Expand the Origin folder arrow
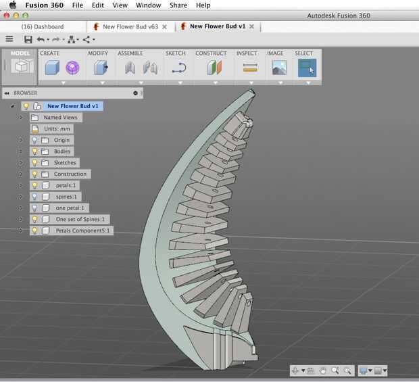419x382 pixels. (20, 140)
